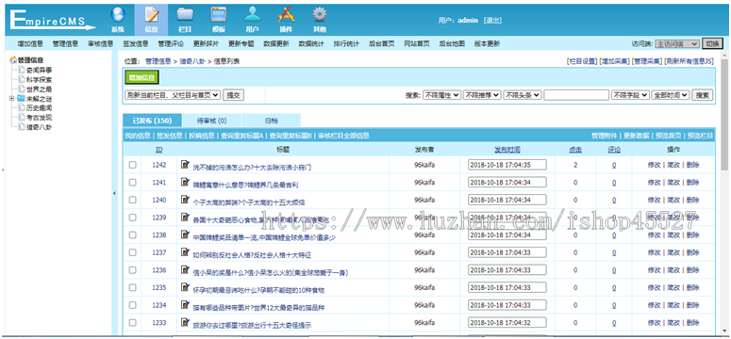Viewport: 731px width, 339px height.
Task: Click 删除 for row 1242
Action: pos(692,165)
